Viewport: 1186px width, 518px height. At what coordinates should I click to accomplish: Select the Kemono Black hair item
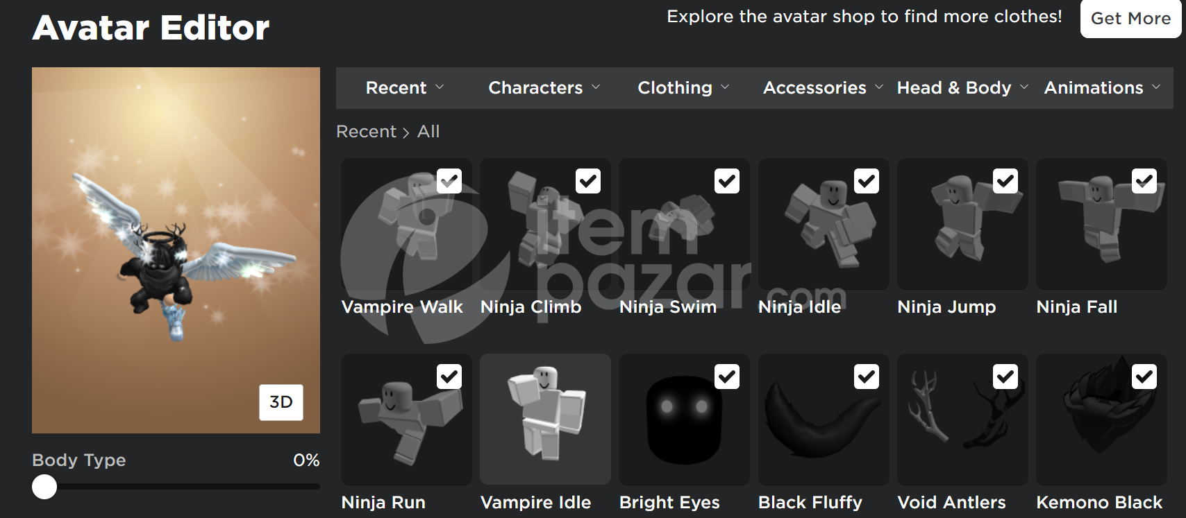point(1101,420)
